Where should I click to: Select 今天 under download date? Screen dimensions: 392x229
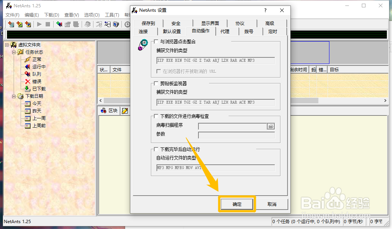tap(37, 103)
